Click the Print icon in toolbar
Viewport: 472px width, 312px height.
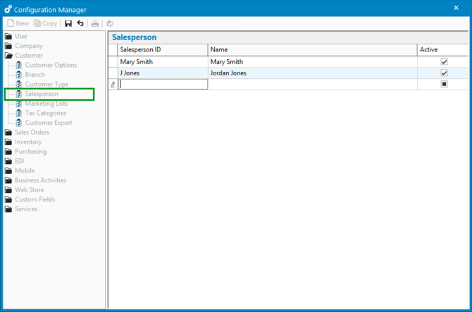(95, 23)
